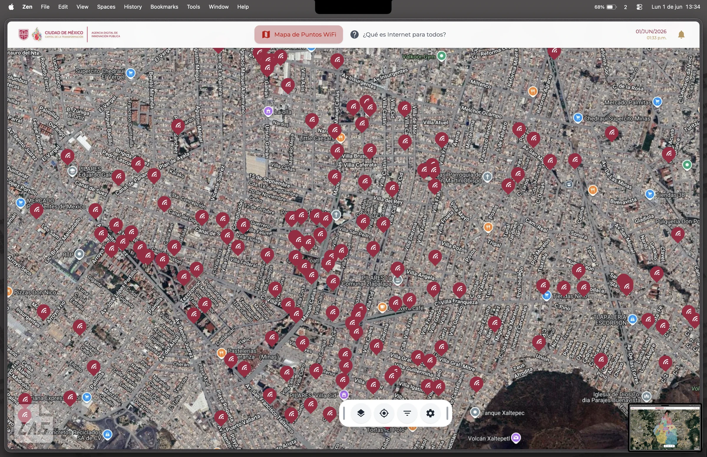
Task: Open Mapa de Puntos WiFi tab
Action: 298,34
